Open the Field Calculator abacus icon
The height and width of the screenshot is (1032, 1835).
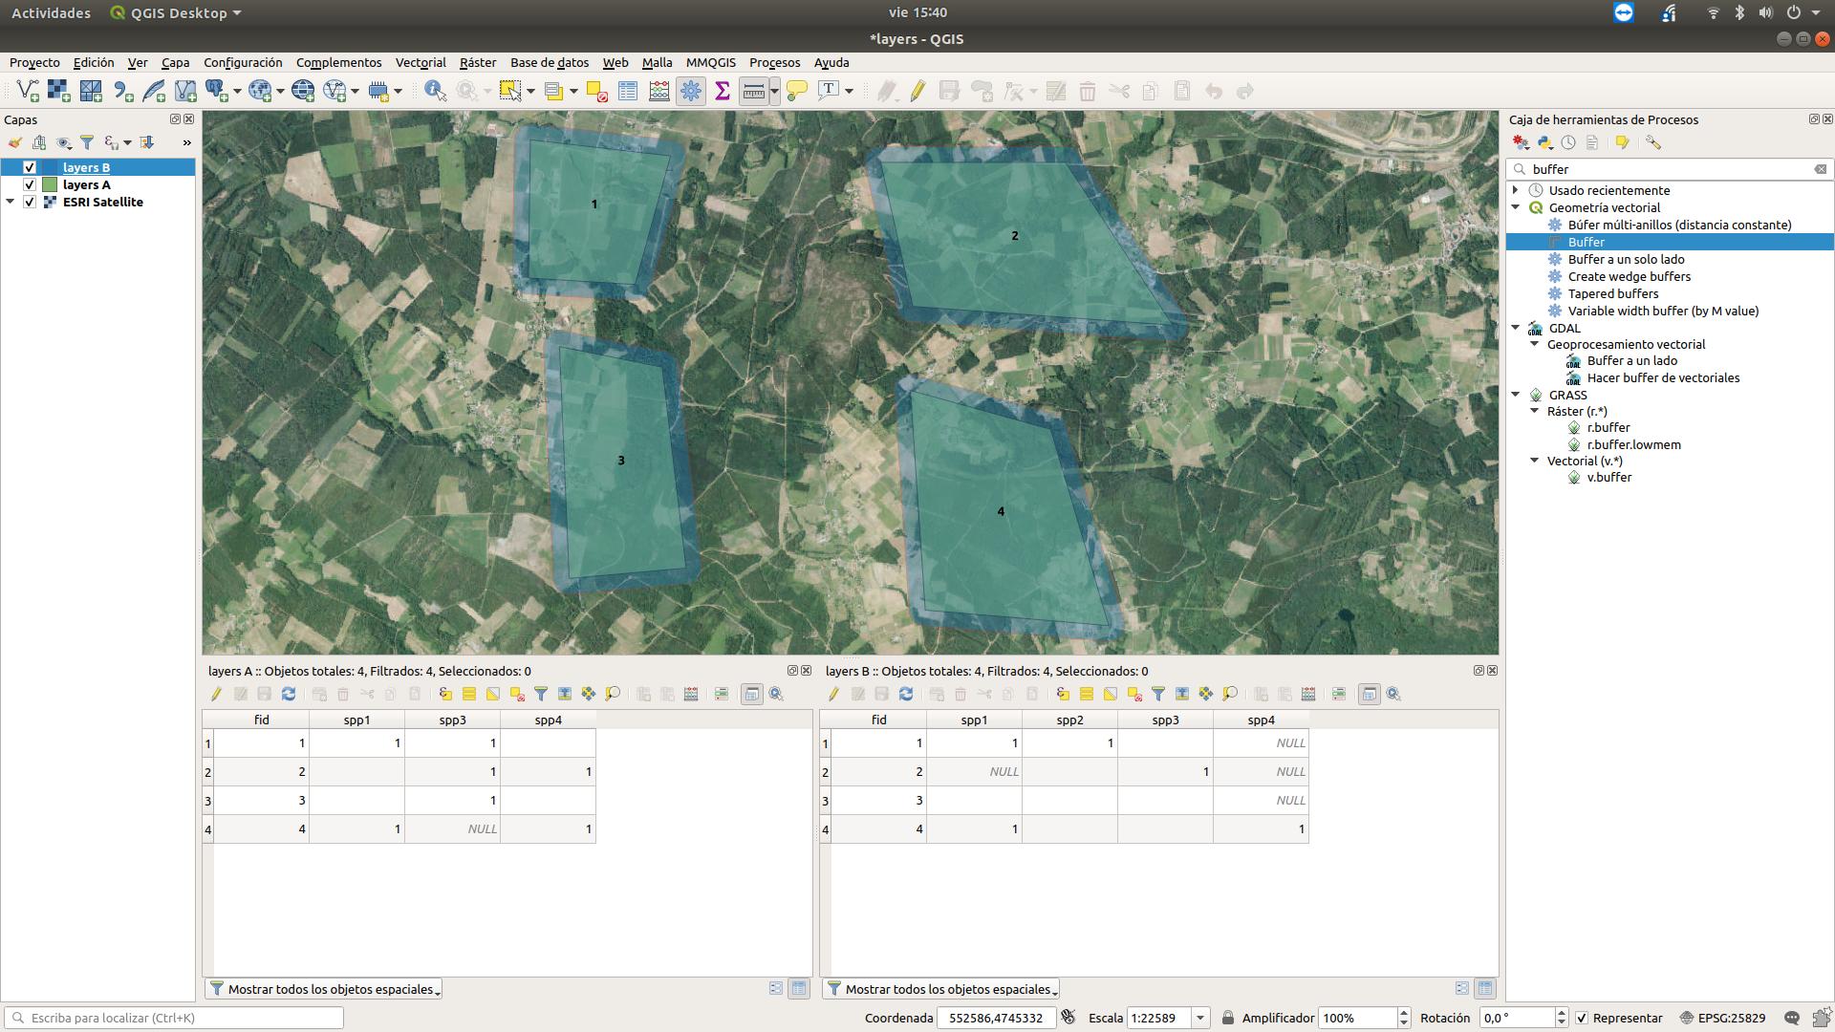[x=659, y=91]
